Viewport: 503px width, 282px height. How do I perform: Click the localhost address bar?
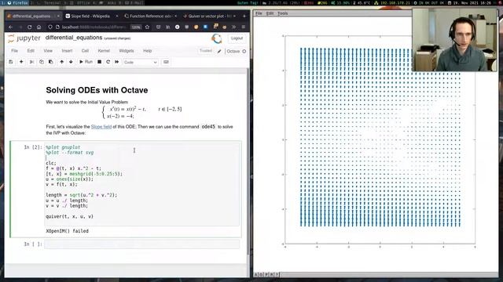click(94, 27)
